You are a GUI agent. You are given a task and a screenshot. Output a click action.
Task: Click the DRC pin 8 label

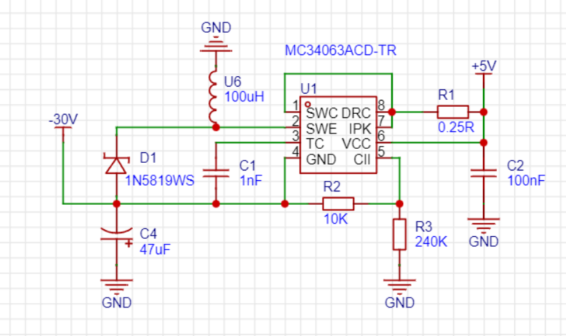coord(356,113)
